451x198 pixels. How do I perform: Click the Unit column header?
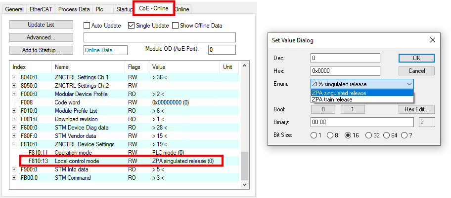click(x=229, y=67)
